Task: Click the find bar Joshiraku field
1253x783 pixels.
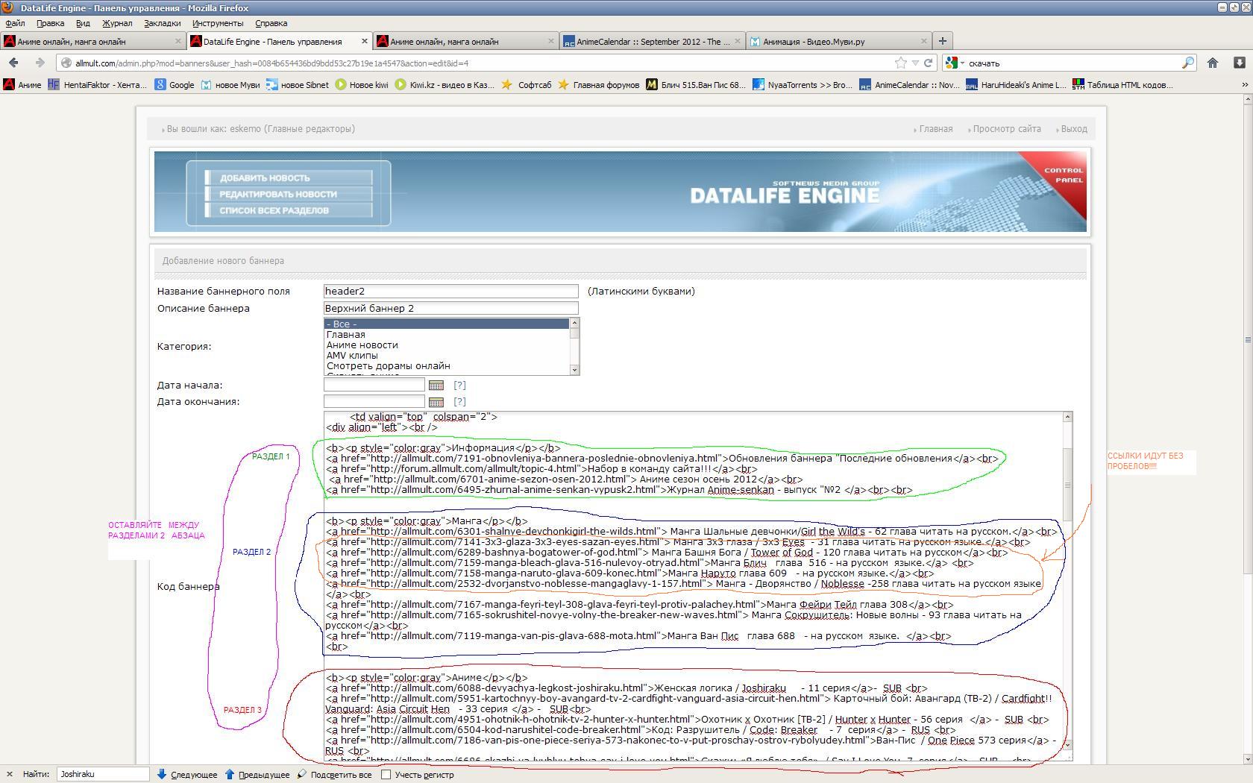Action: 103,774
